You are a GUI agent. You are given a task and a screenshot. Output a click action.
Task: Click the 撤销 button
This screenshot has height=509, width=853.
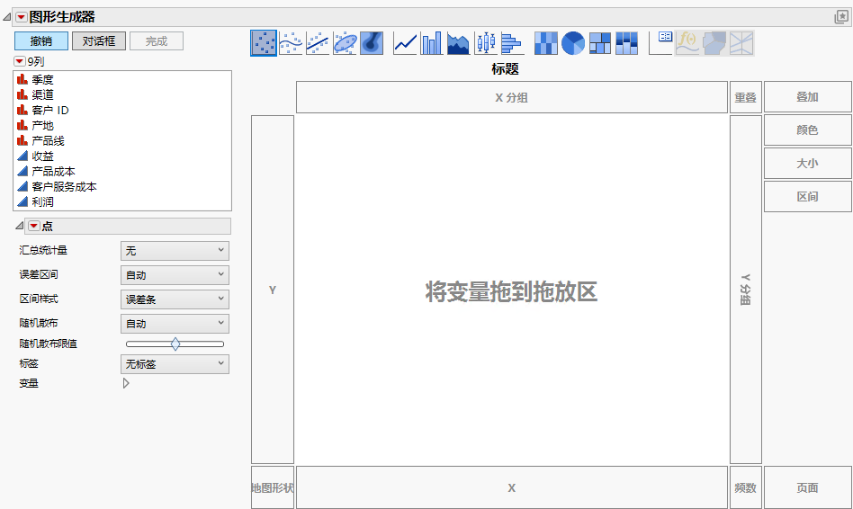41,40
